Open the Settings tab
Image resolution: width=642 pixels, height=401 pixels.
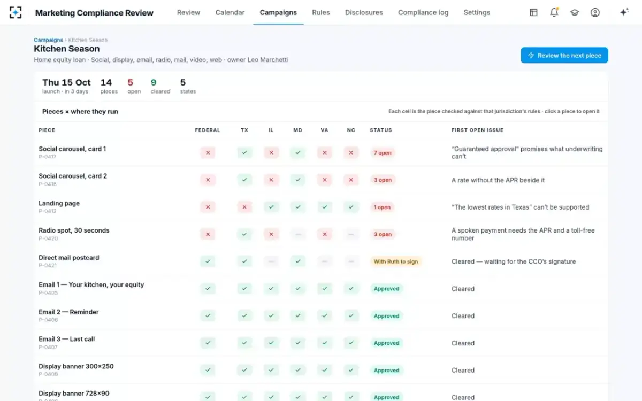477,12
